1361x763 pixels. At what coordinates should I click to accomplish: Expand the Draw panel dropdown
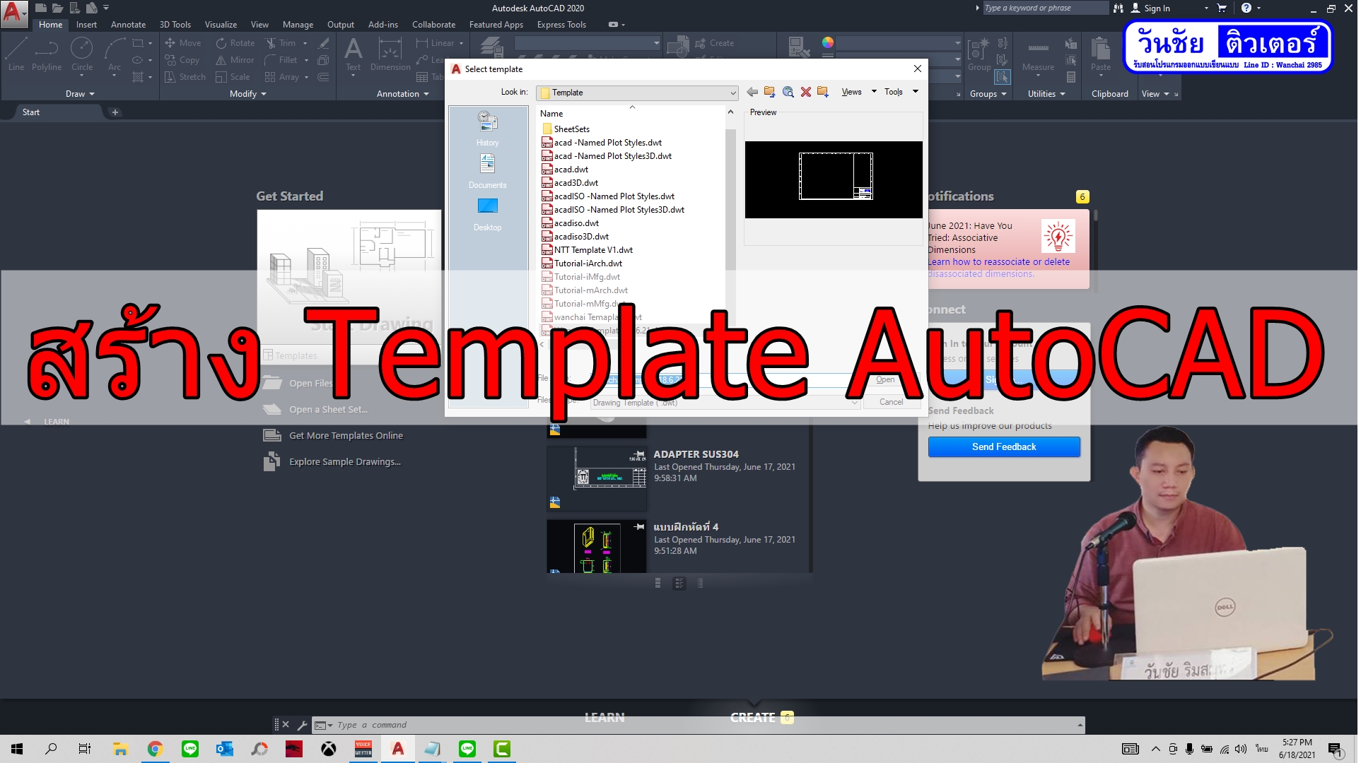tap(80, 94)
